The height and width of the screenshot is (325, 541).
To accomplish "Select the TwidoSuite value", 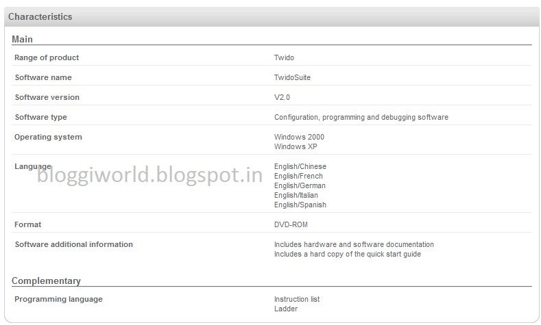I will pyautogui.click(x=292, y=77).
